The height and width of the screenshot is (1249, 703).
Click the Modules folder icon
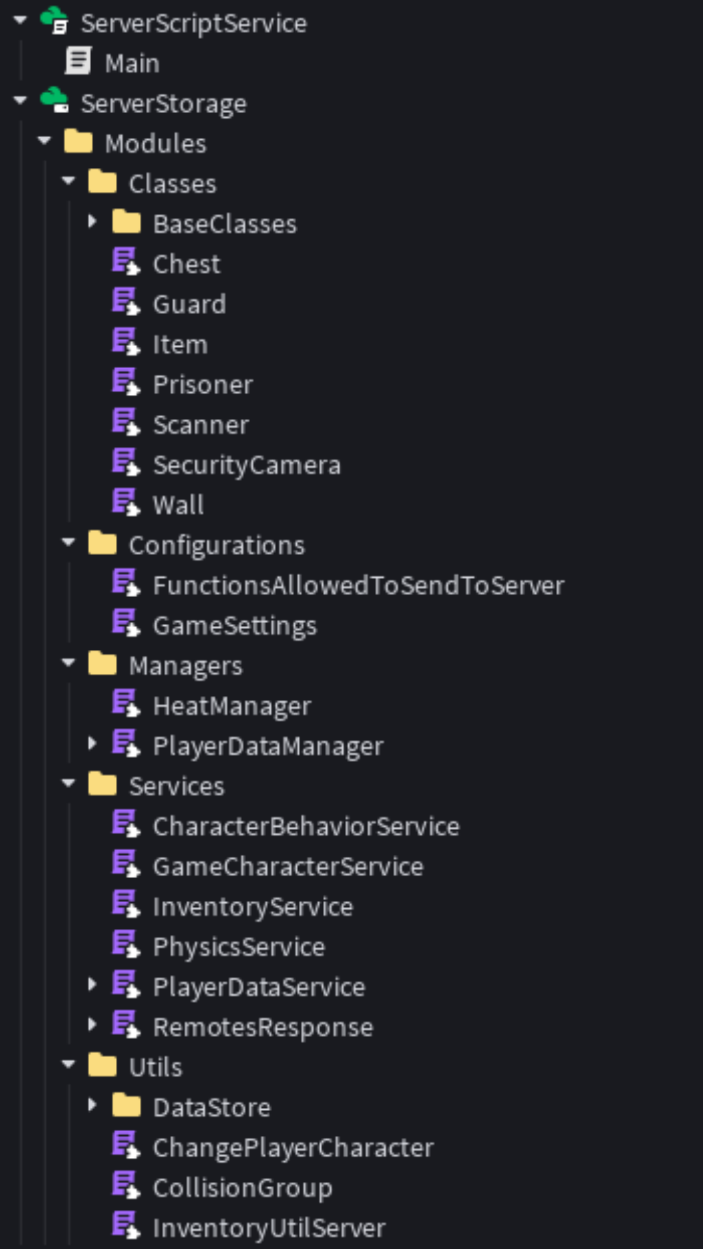pyautogui.click(x=78, y=142)
